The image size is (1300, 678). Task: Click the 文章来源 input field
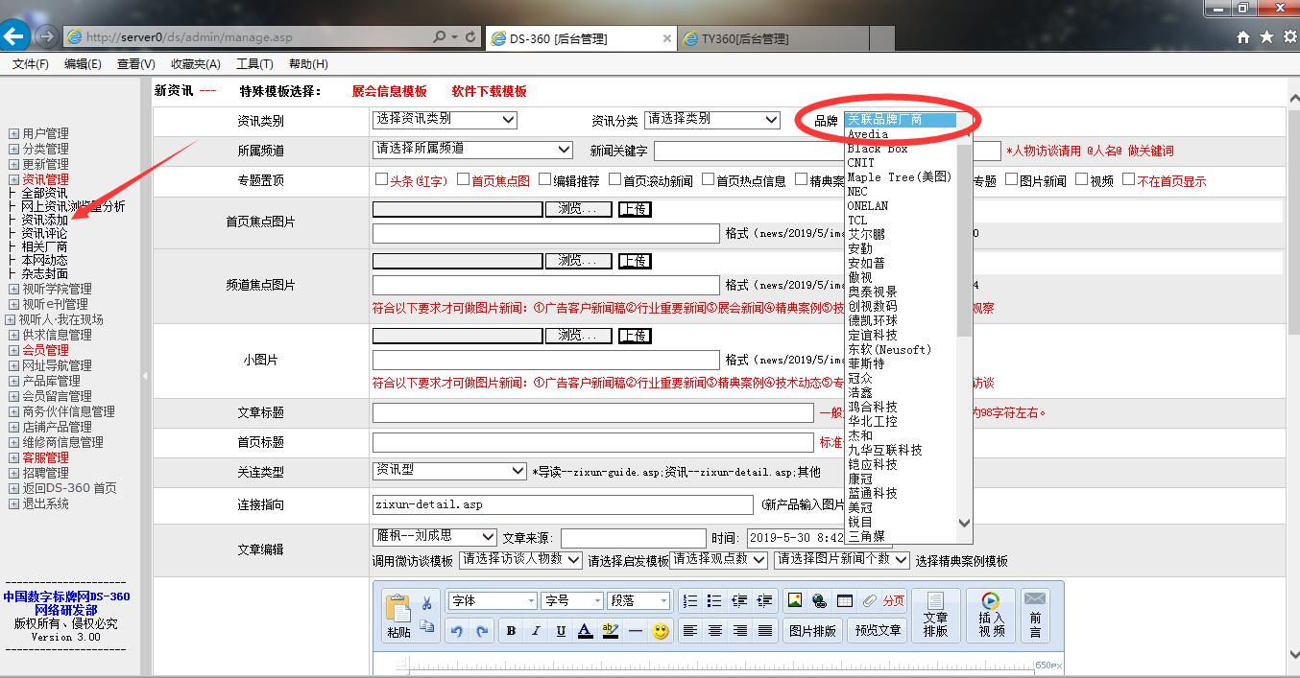634,538
